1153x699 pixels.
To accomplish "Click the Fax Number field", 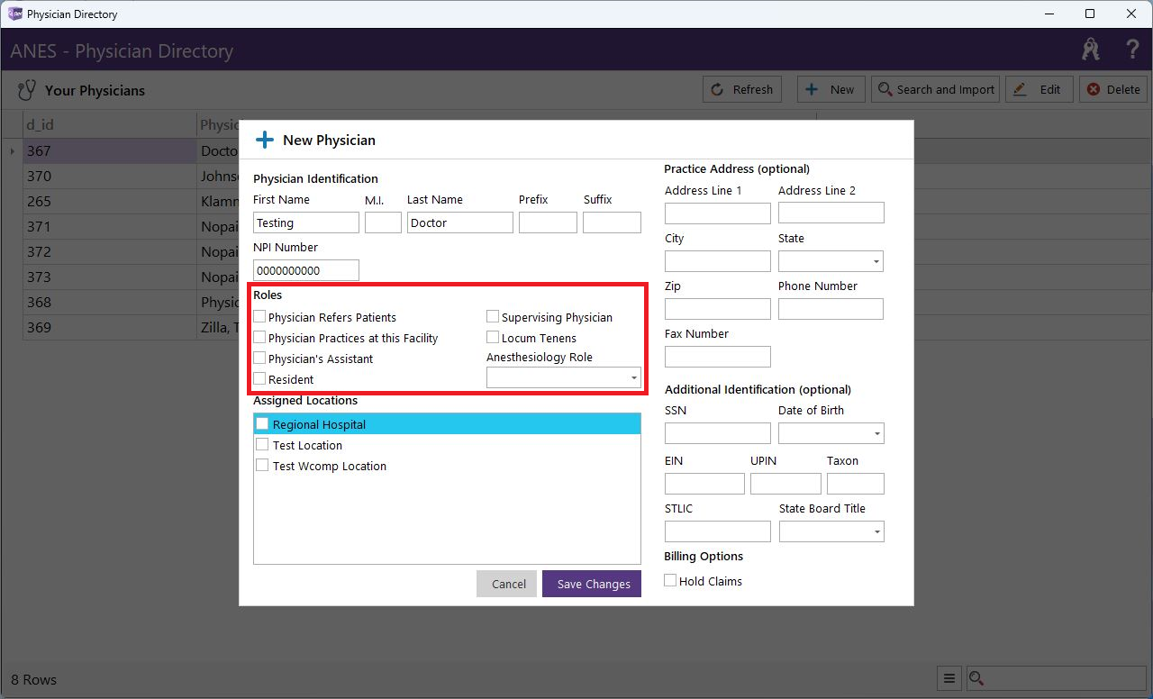I will pos(718,357).
